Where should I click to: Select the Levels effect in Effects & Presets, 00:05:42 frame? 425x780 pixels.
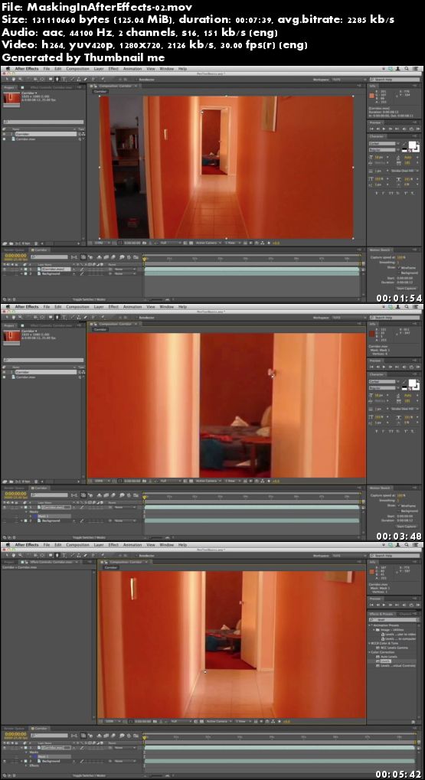[386, 661]
